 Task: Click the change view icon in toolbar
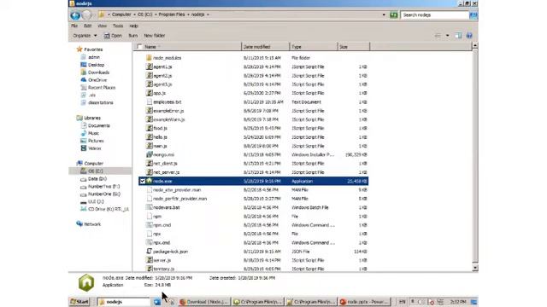click(438, 36)
